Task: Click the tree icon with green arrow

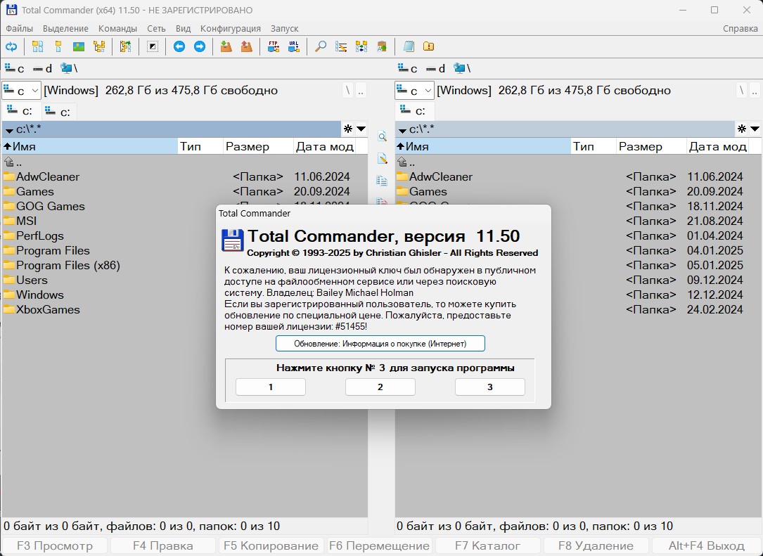Action: [126, 46]
